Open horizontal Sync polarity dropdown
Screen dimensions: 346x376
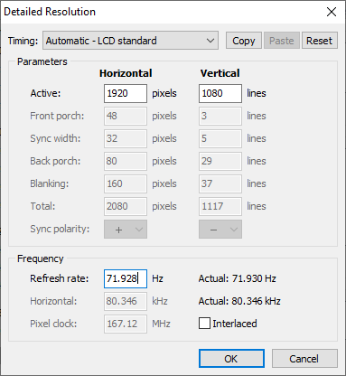coord(126,230)
